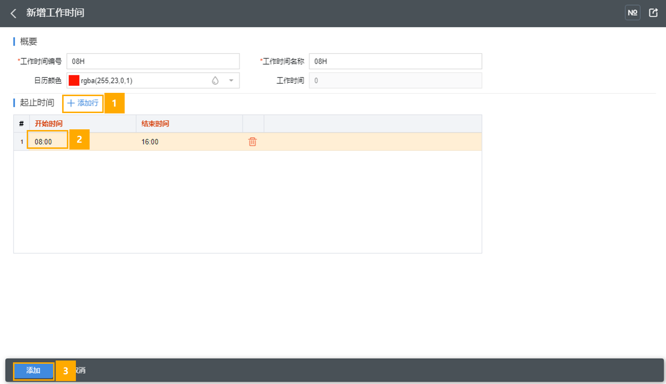Click the rgba(255,23,0,1) color text

pos(107,81)
